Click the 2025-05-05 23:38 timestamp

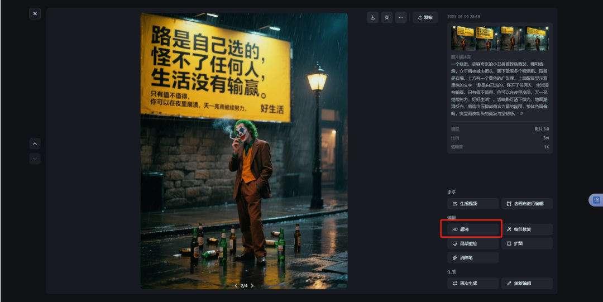click(463, 17)
